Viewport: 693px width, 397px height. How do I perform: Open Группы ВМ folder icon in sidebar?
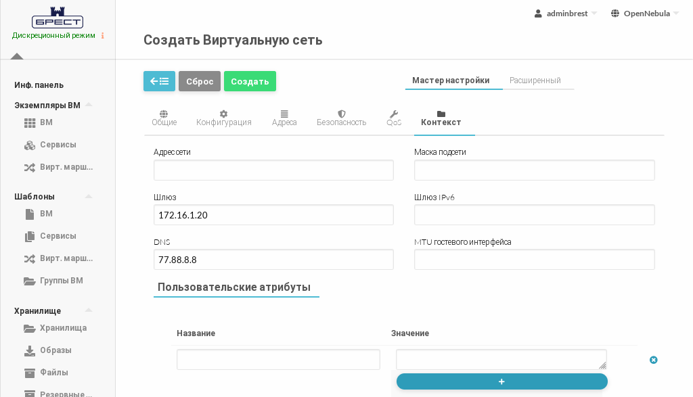[x=30, y=281]
